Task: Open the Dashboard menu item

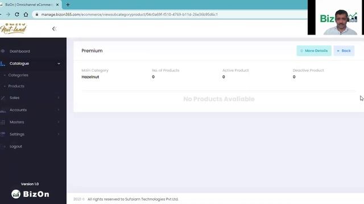Action: [x=20, y=52]
